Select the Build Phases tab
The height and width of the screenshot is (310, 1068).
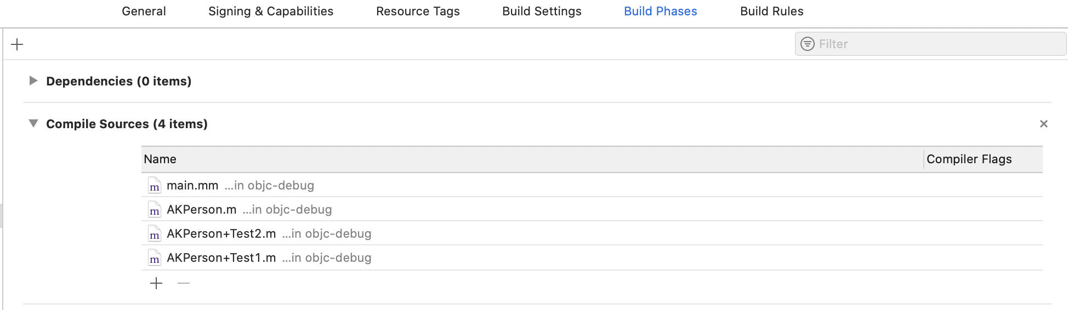tap(660, 12)
